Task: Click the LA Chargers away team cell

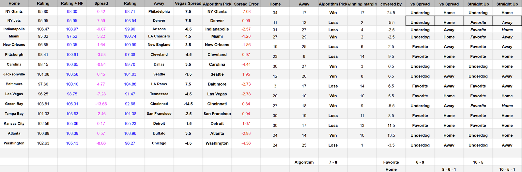Action: [159, 36]
